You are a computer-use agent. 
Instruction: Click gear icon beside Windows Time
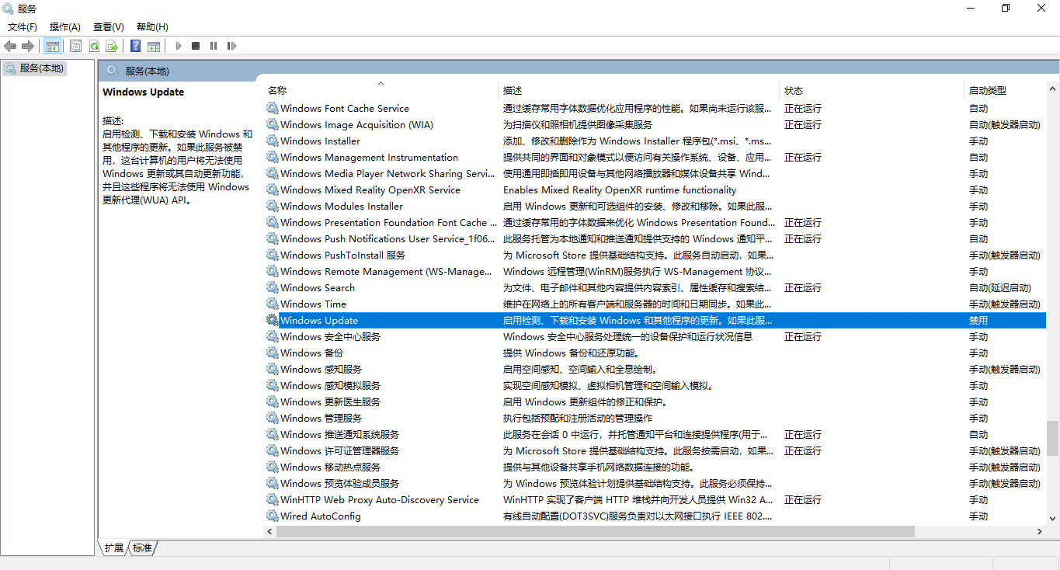[272, 304]
